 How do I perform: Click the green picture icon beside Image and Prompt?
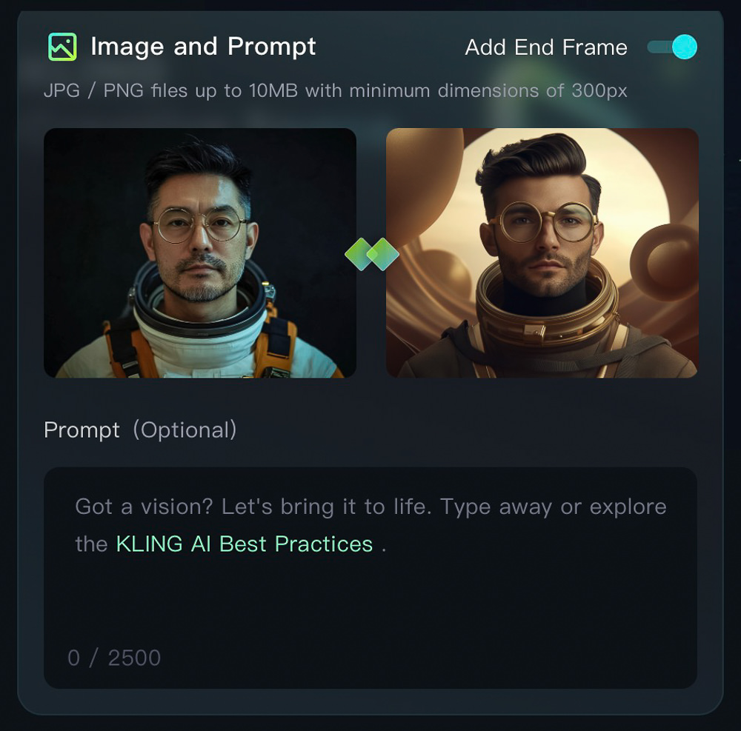pyautogui.click(x=62, y=47)
